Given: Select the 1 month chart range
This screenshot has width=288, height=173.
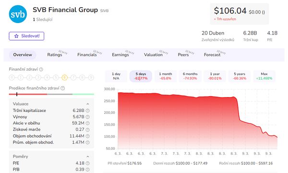Looking at the screenshot, I should pyautogui.click(x=166, y=76).
